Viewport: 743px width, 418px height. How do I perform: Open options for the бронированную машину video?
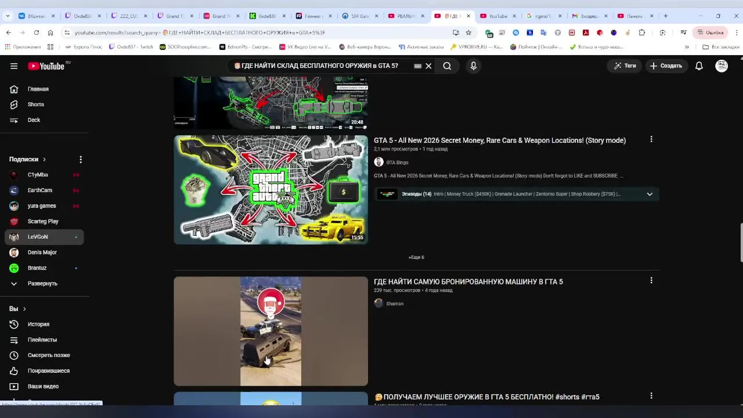click(651, 280)
